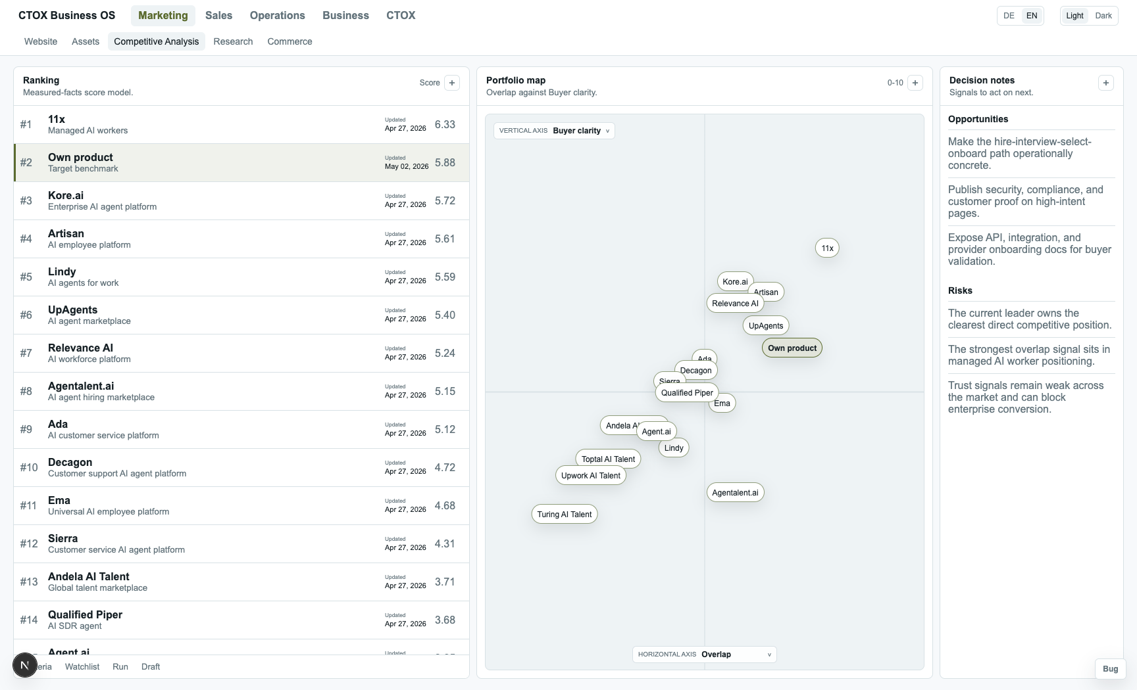The image size is (1137, 690).
Task: Select the Andela AI Talent ranking row
Action: click(241, 582)
